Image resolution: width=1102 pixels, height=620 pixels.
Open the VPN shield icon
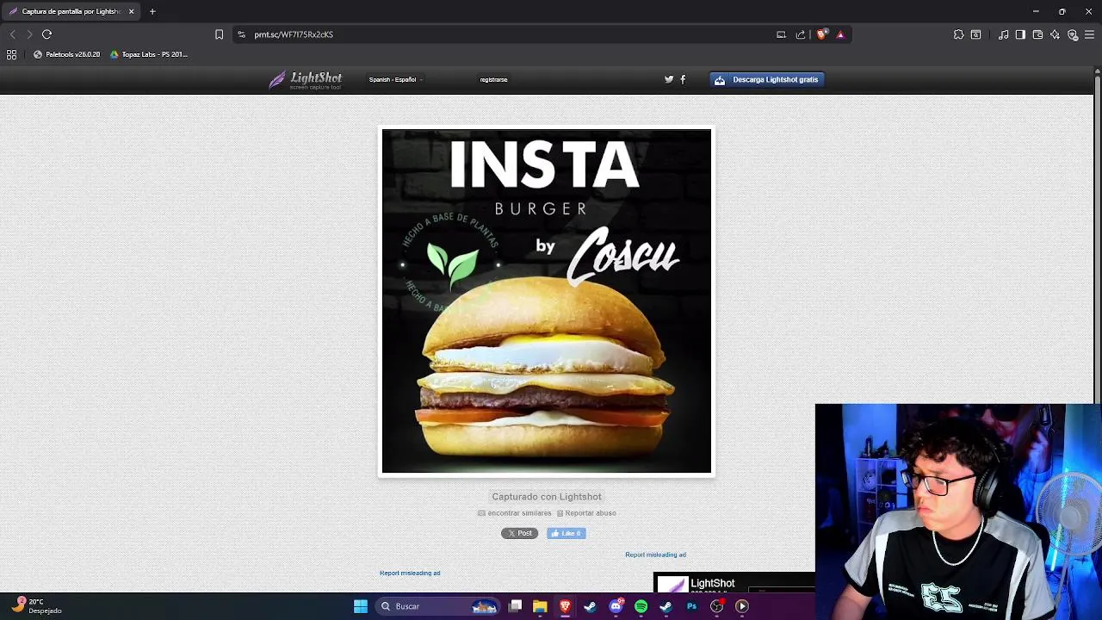click(1073, 34)
